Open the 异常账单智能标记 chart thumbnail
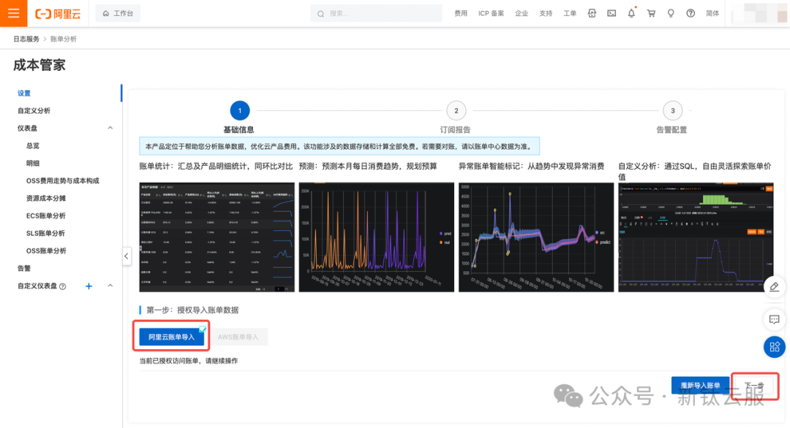Screen dimensions: 790x428 pos(536,237)
